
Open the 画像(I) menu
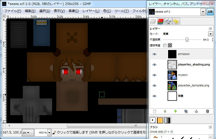click(74, 11)
